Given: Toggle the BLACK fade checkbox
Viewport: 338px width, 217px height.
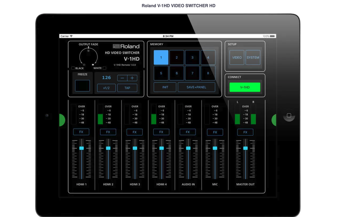Looking at the screenshot, I should pos(73,68).
